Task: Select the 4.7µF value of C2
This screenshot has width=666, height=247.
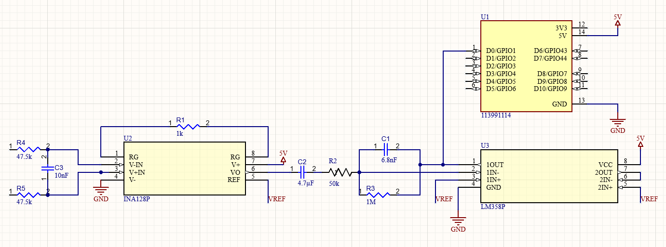Action: [306, 183]
